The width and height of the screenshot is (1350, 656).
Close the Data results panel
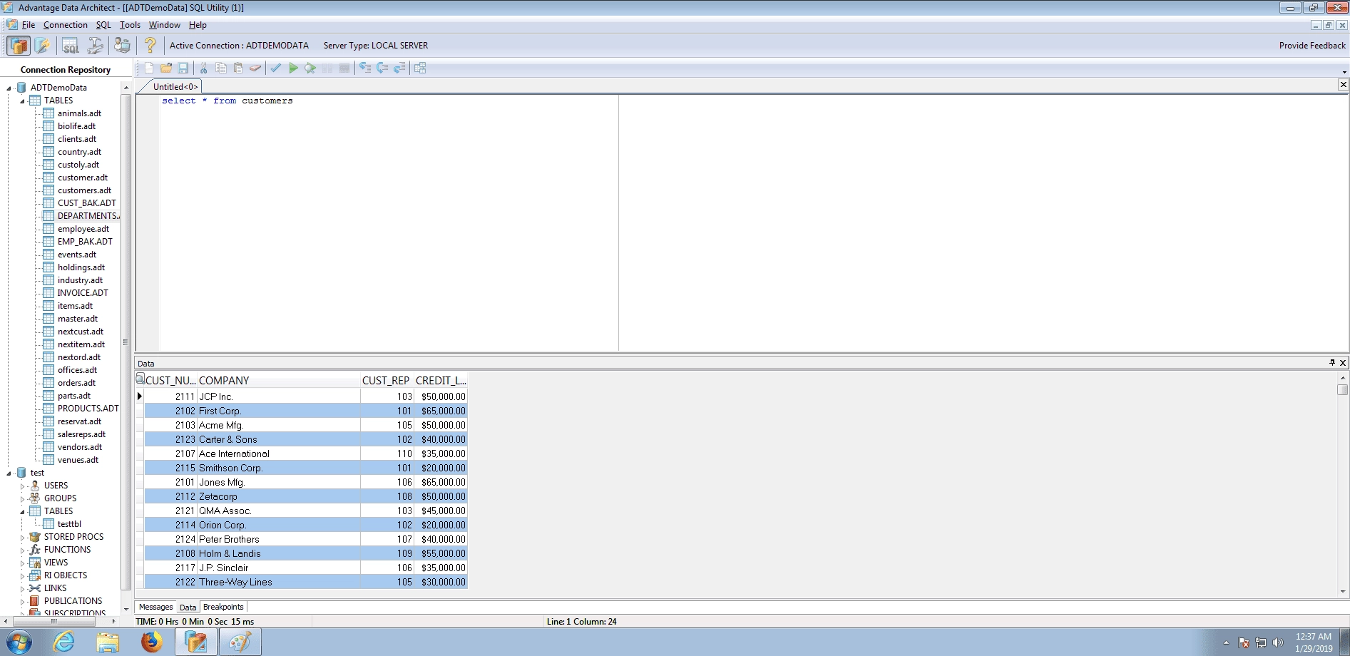coord(1342,363)
